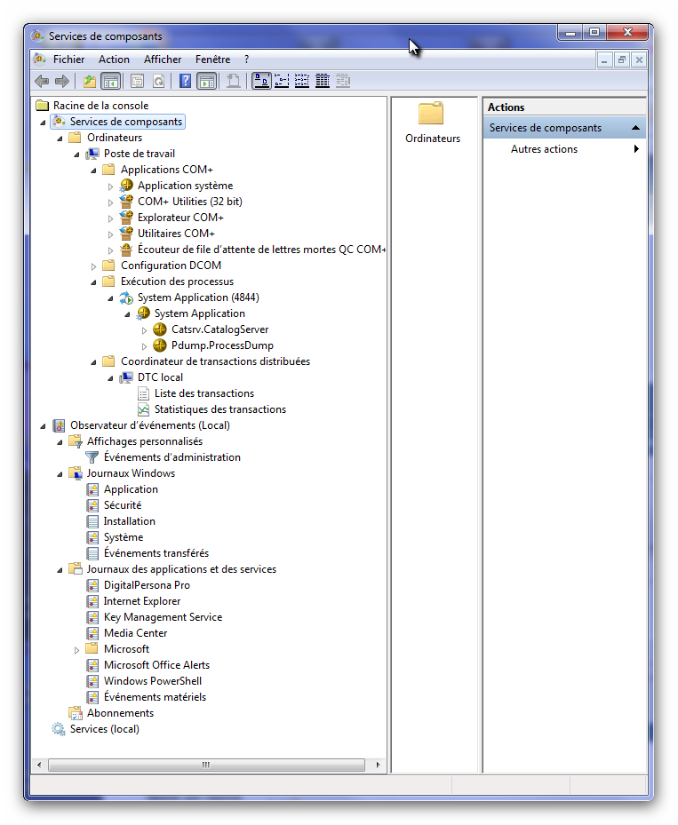This screenshot has height=825, width=678.
Task: Select the Services (local) gear item
Action: (x=104, y=729)
